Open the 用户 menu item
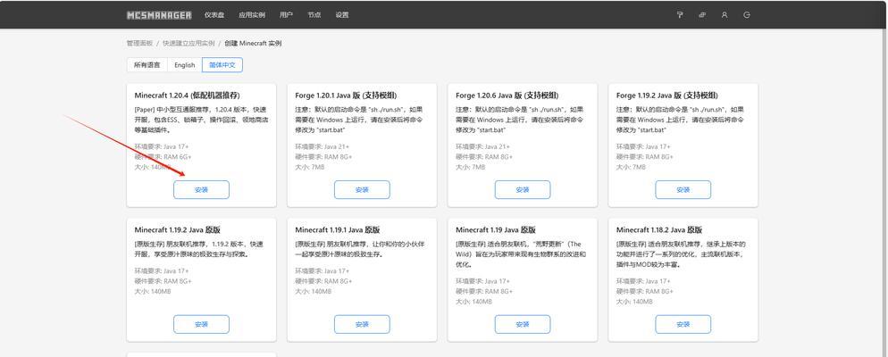Screen dimensions: 888x357 (286, 15)
